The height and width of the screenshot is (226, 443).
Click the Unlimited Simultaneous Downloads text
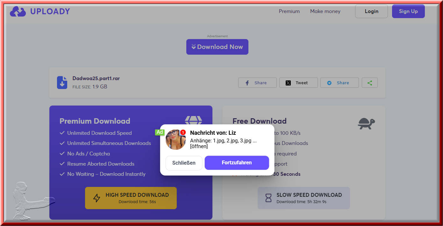pyautogui.click(x=109, y=143)
